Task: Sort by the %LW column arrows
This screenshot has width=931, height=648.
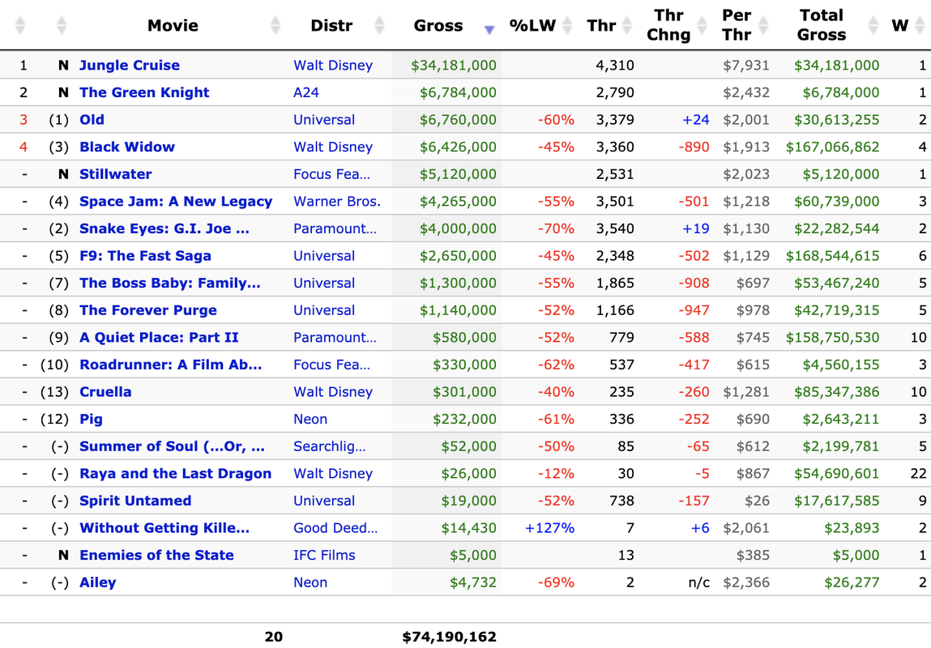Action: tap(568, 26)
